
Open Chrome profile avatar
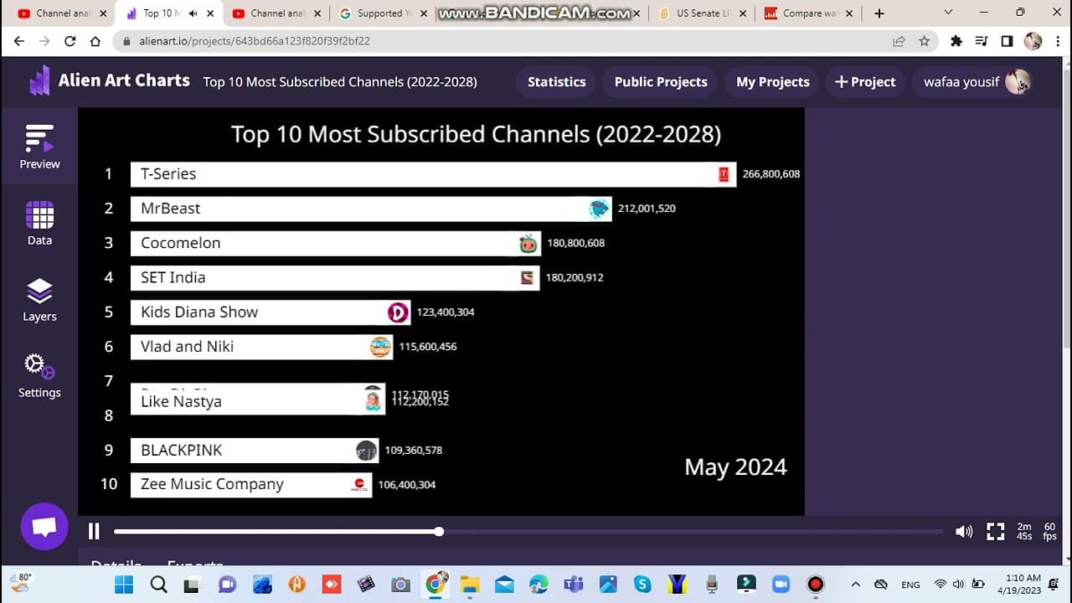(x=1033, y=41)
